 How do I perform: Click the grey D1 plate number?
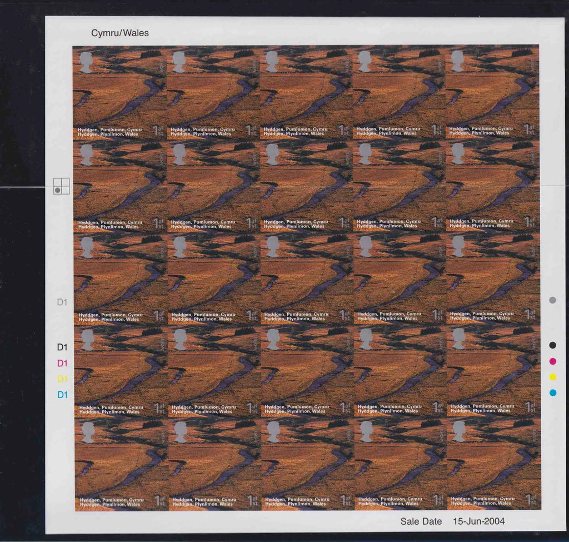pyautogui.click(x=62, y=302)
